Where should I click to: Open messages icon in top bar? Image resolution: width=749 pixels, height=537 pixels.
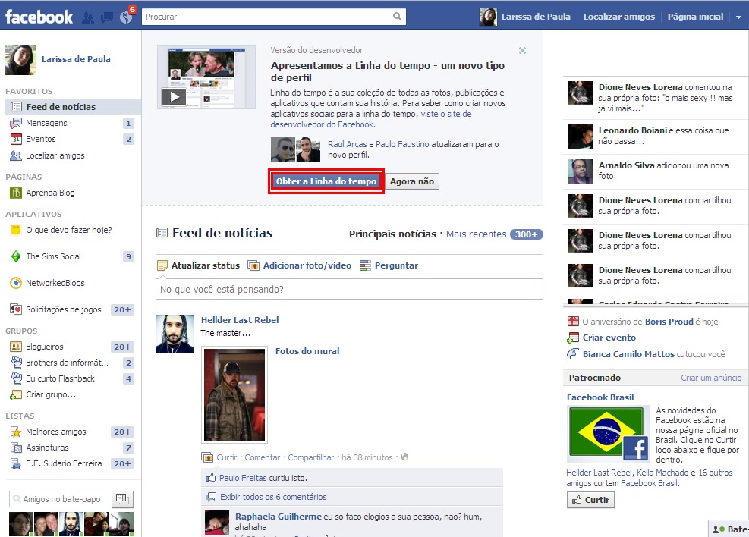(106, 17)
